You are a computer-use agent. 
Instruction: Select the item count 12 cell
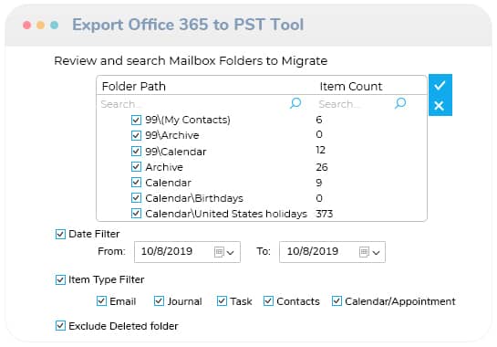(320, 150)
